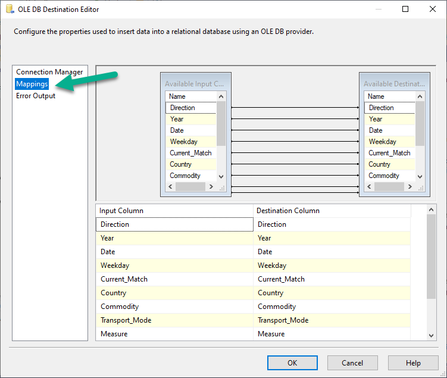Viewport: 447px width, 378px height.
Task: Click Weekday cell under Destination Column
Action: [332, 265]
